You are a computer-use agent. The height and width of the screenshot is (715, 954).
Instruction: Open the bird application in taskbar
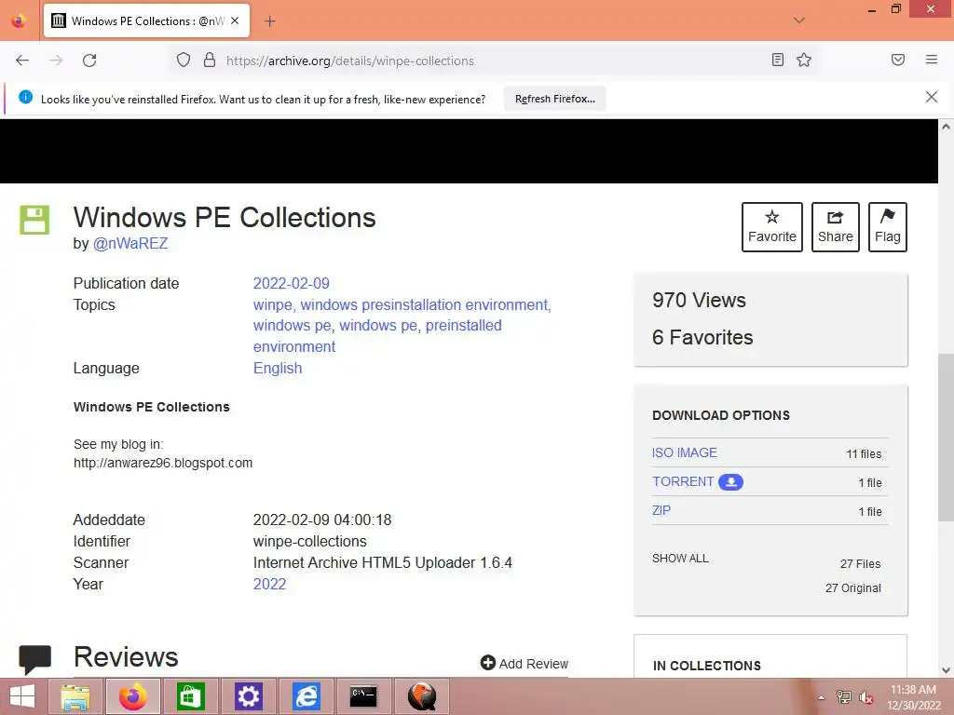pos(422,696)
